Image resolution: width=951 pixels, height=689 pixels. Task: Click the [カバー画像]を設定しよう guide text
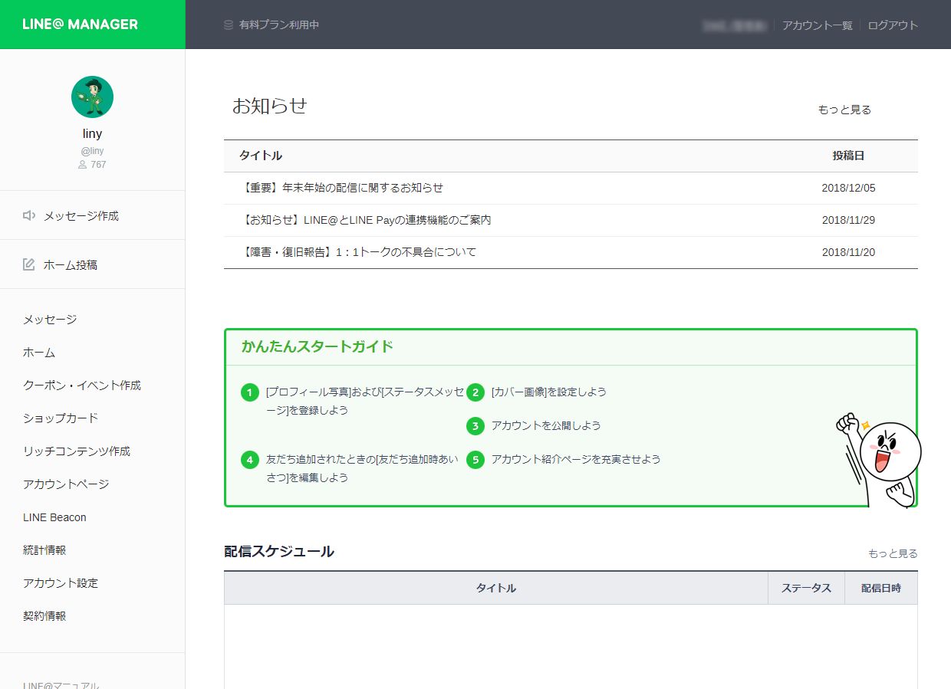coord(549,392)
